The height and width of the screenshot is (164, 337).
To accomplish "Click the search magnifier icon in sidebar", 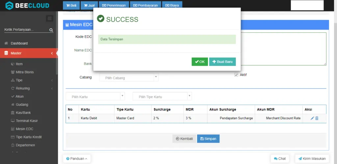I will coord(51,30).
